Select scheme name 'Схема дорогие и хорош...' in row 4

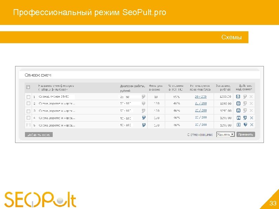click(x=57, y=118)
